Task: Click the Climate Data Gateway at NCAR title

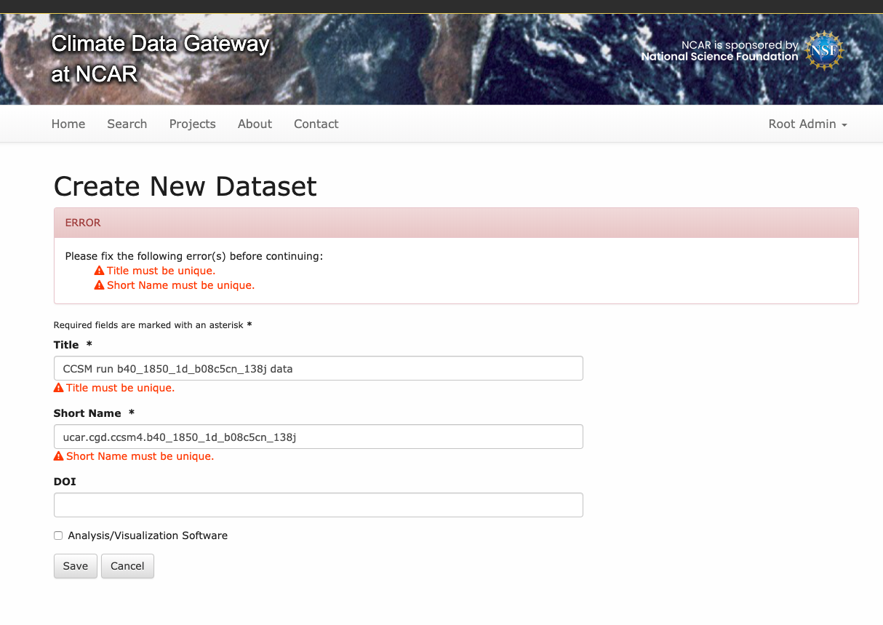Action: (x=160, y=58)
